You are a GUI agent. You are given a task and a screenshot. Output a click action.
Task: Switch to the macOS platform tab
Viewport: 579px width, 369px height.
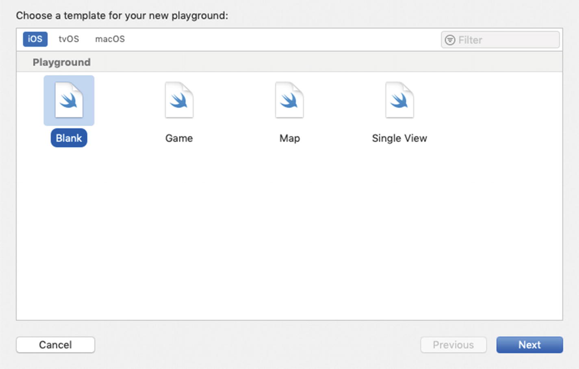[x=110, y=39]
